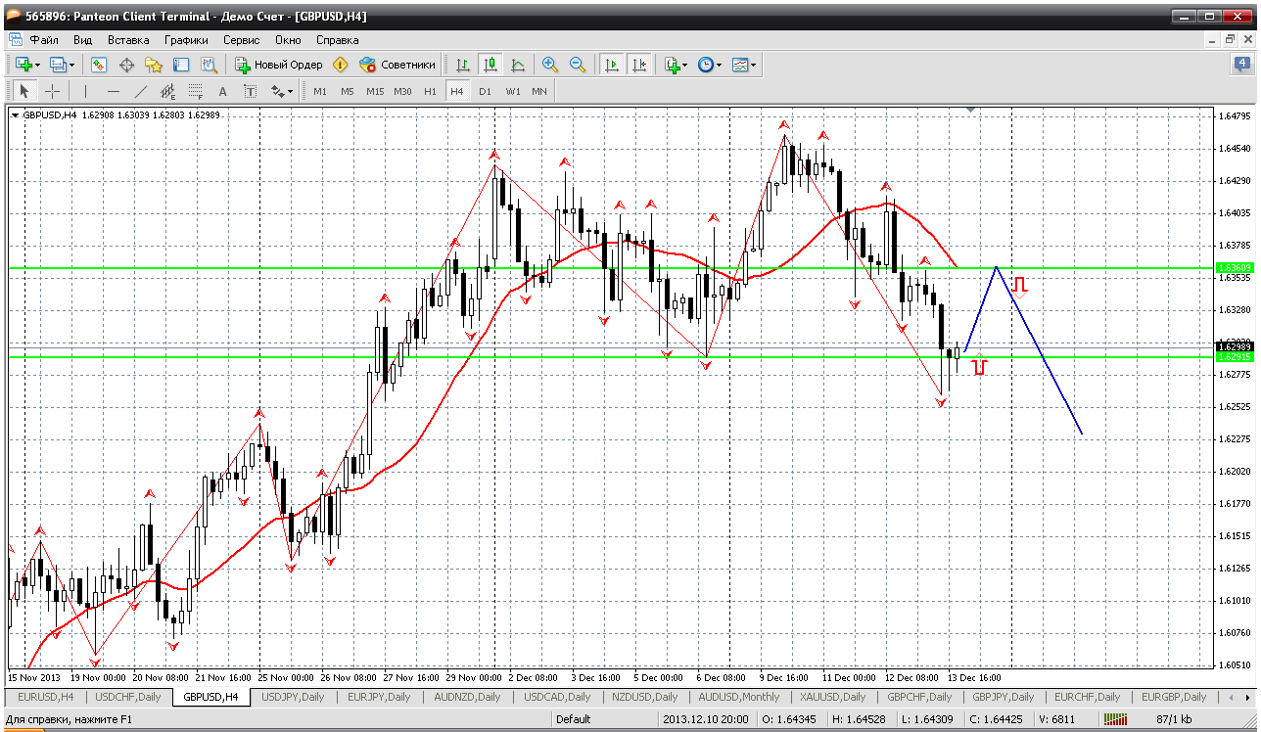Click the Default profile in status bar
1261x732 pixels.
pyautogui.click(x=573, y=719)
